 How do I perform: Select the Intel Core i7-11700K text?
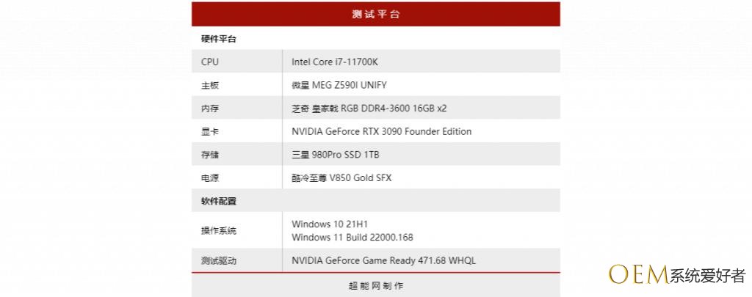coord(334,62)
